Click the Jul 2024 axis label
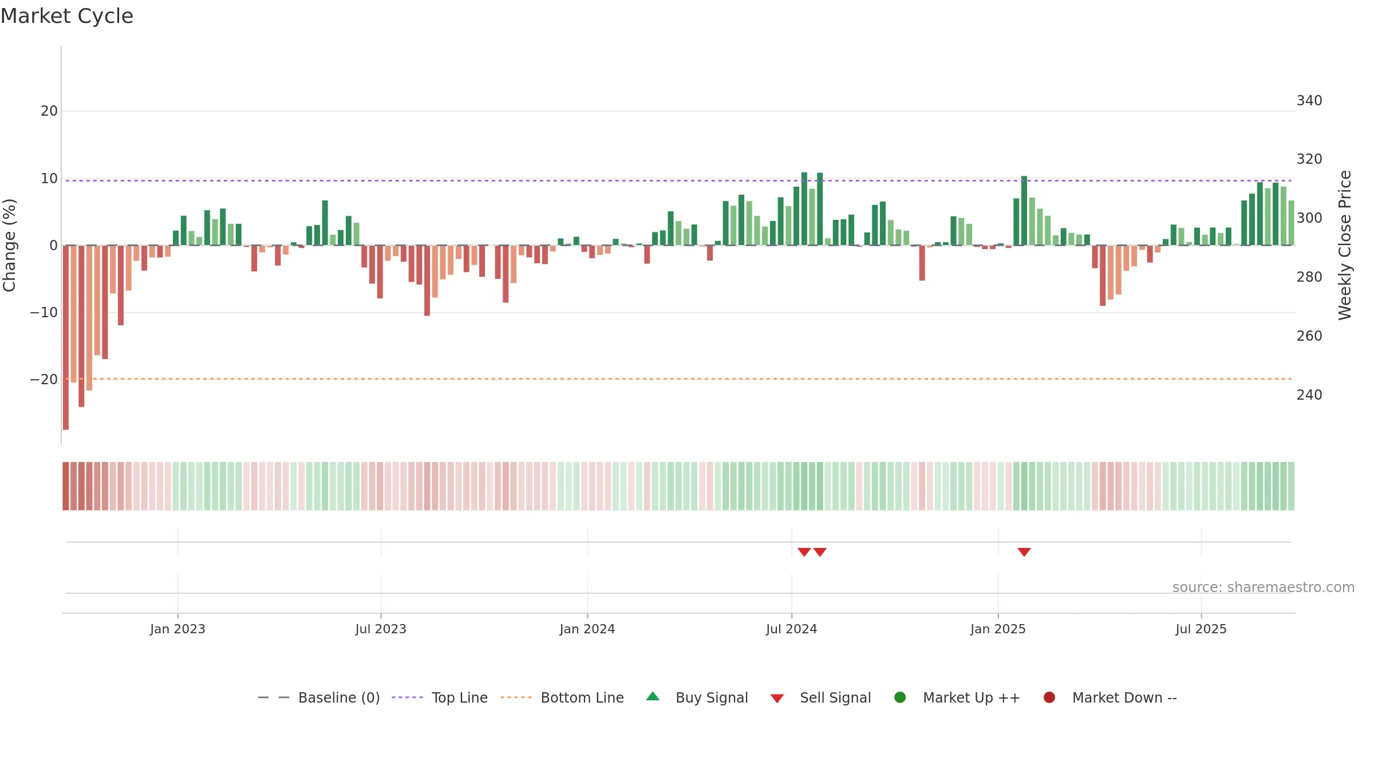 [x=792, y=629]
